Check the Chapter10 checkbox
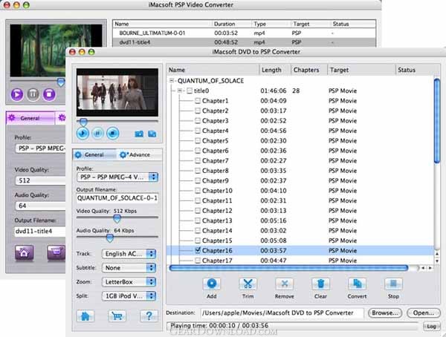This screenshot has height=337, width=446. [198, 190]
